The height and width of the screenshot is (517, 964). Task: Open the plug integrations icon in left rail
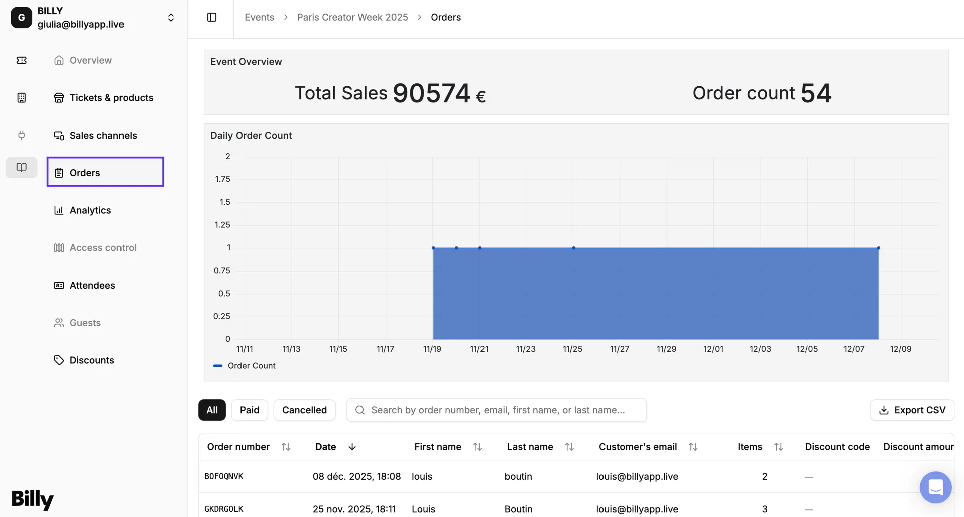pos(21,135)
